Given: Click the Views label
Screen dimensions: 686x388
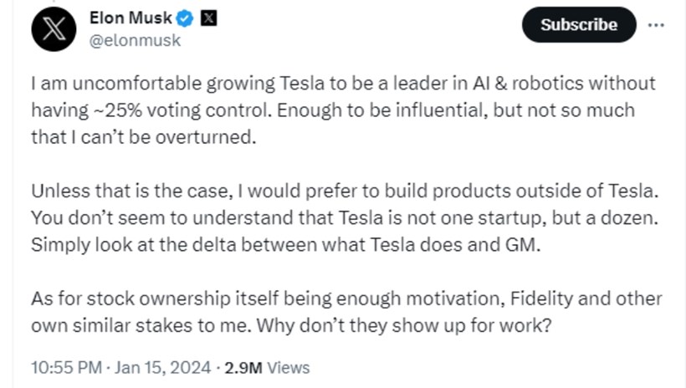Looking at the screenshot, I should [x=289, y=367].
